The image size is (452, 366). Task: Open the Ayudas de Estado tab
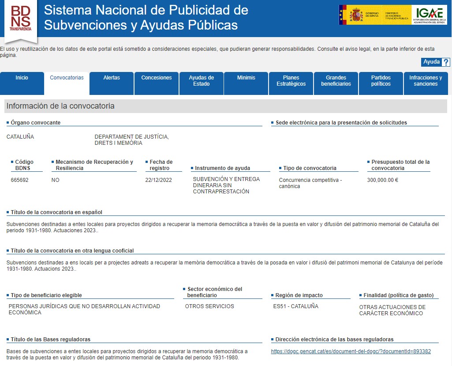[x=201, y=81]
